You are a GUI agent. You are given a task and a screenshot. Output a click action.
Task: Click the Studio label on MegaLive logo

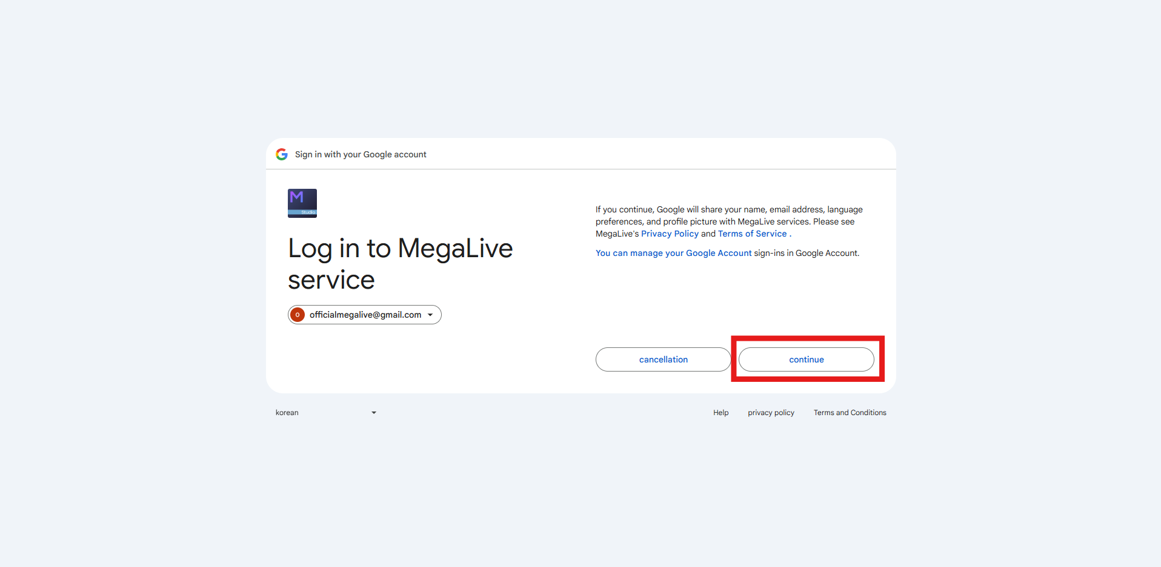coord(308,212)
